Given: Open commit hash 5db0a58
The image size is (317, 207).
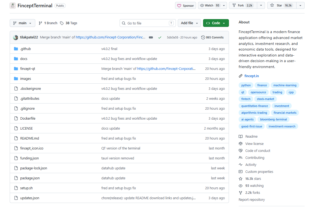Looking at the screenshot, I should click(172, 38).
